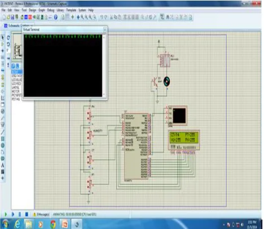
Task: Select the highlighted first device in the list
Action: pyautogui.click(x=17, y=72)
